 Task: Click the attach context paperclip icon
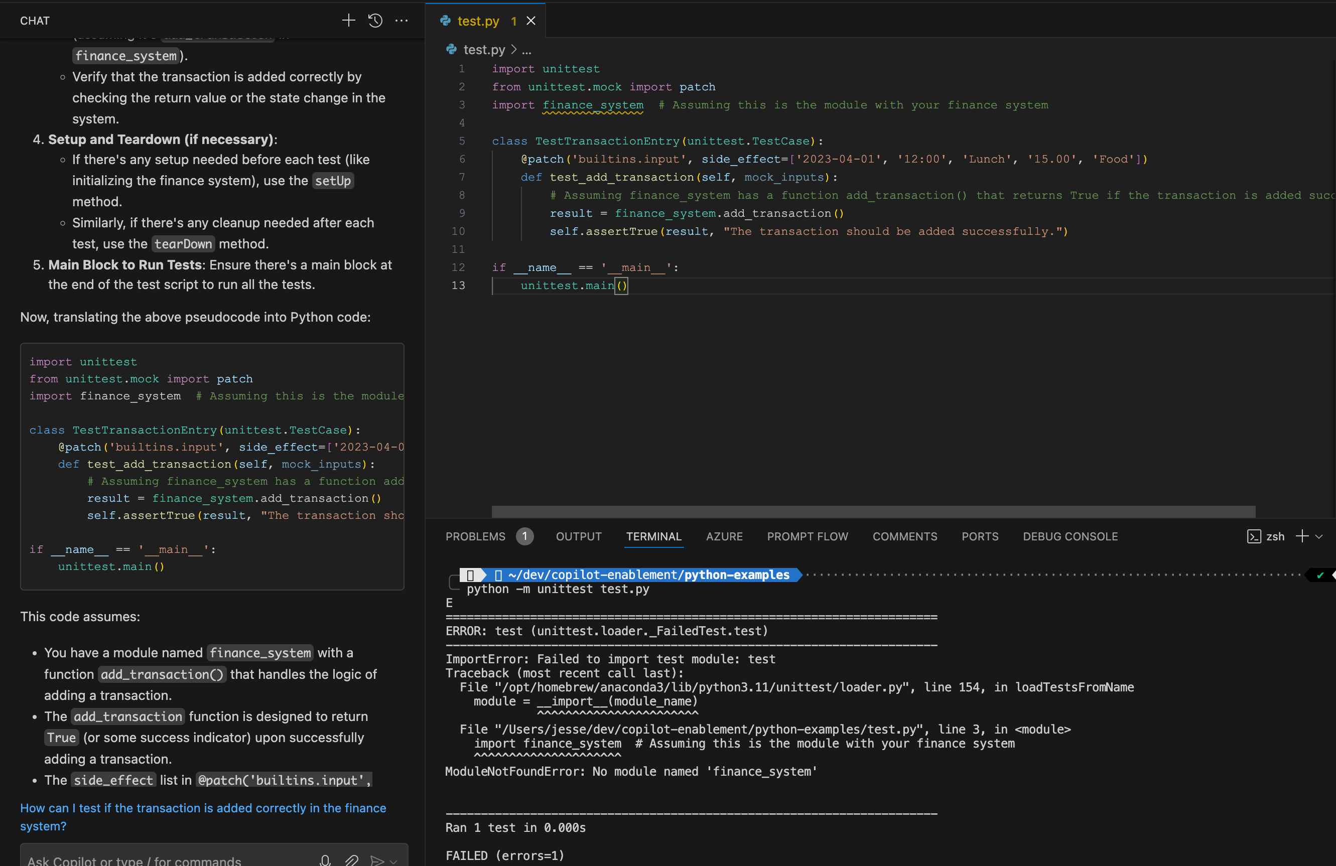[352, 860]
